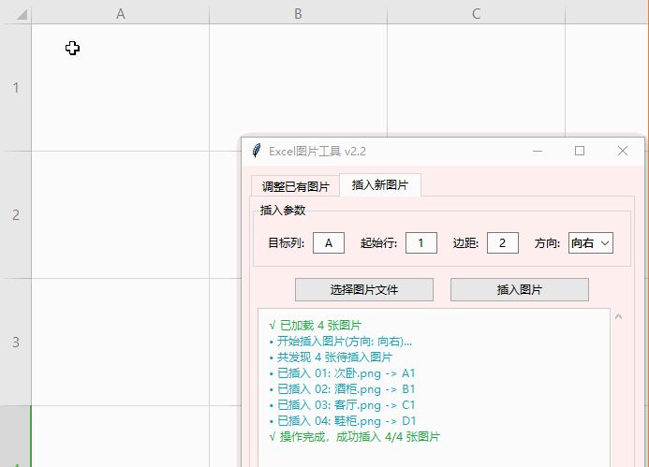Click the 目标列 input field
Image resolution: width=649 pixels, height=467 pixels.
pos(329,242)
